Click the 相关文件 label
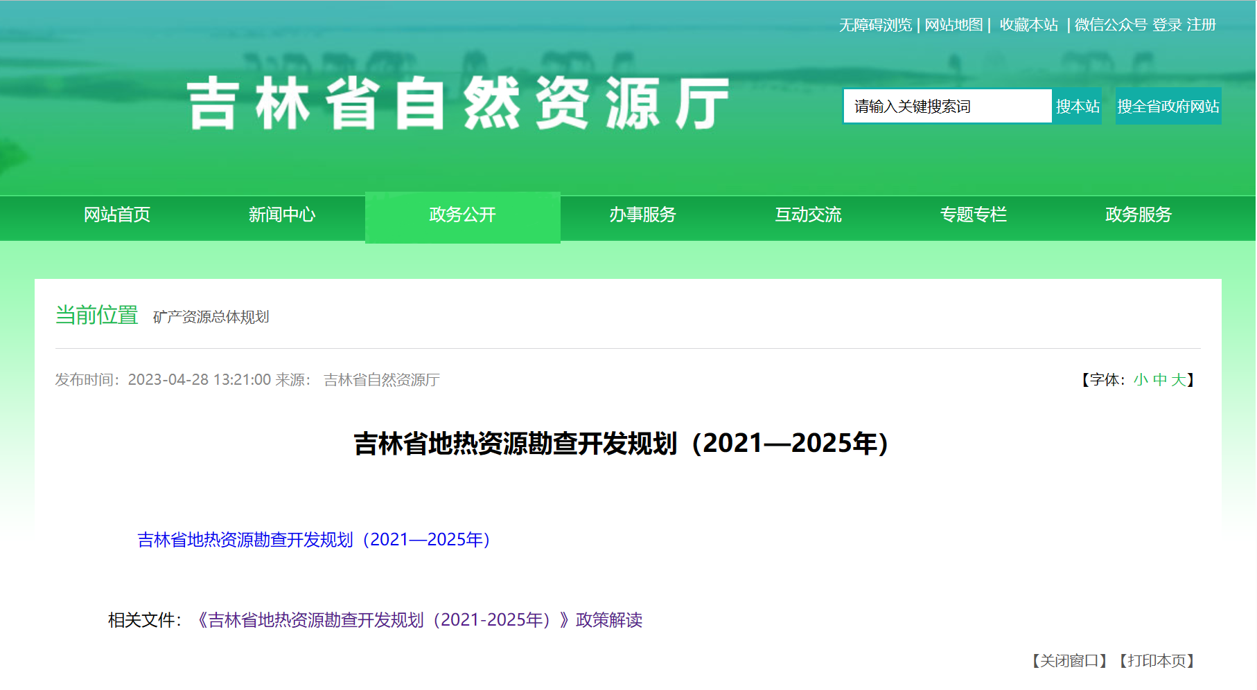Viewport: 1257px width, 690px height. (144, 620)
